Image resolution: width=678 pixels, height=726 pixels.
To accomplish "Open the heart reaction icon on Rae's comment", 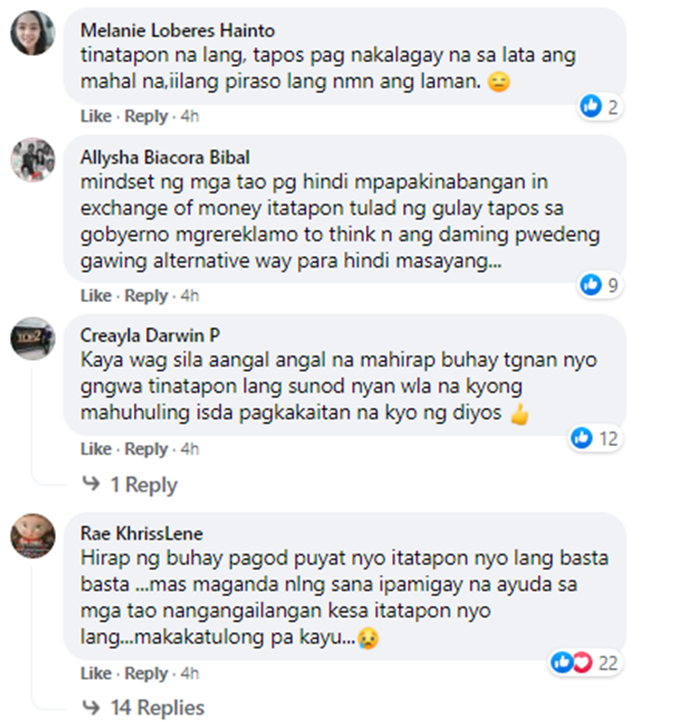I will click(x=583, y=663).
